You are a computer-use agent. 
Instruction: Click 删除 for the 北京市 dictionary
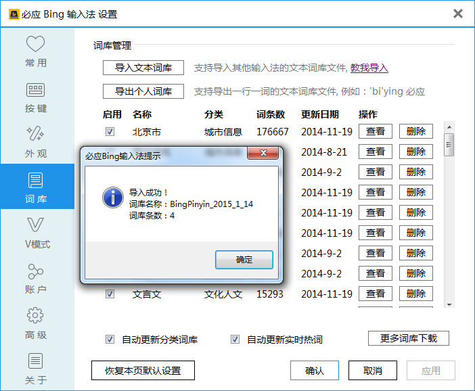pyautogui.click(x=416, y=131)
